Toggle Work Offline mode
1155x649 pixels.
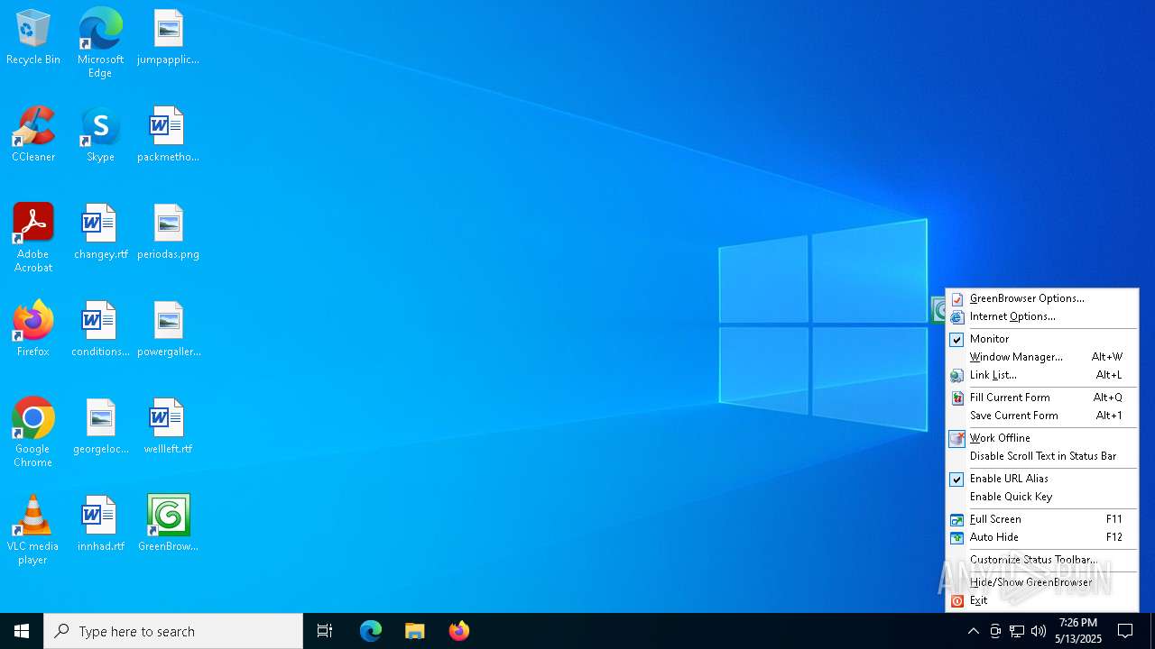(x=1042, y=438)
